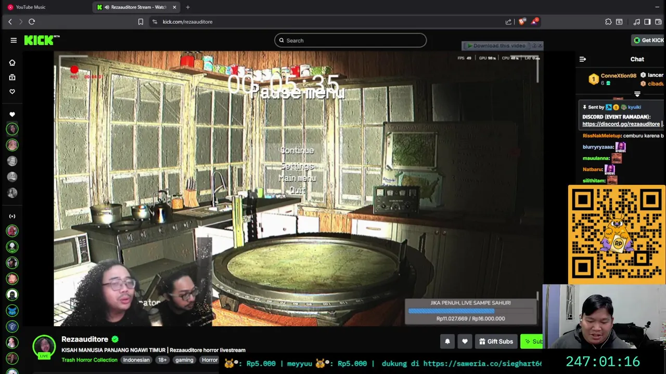Click chat user blurryryzaaa

(x=598, y=147)
